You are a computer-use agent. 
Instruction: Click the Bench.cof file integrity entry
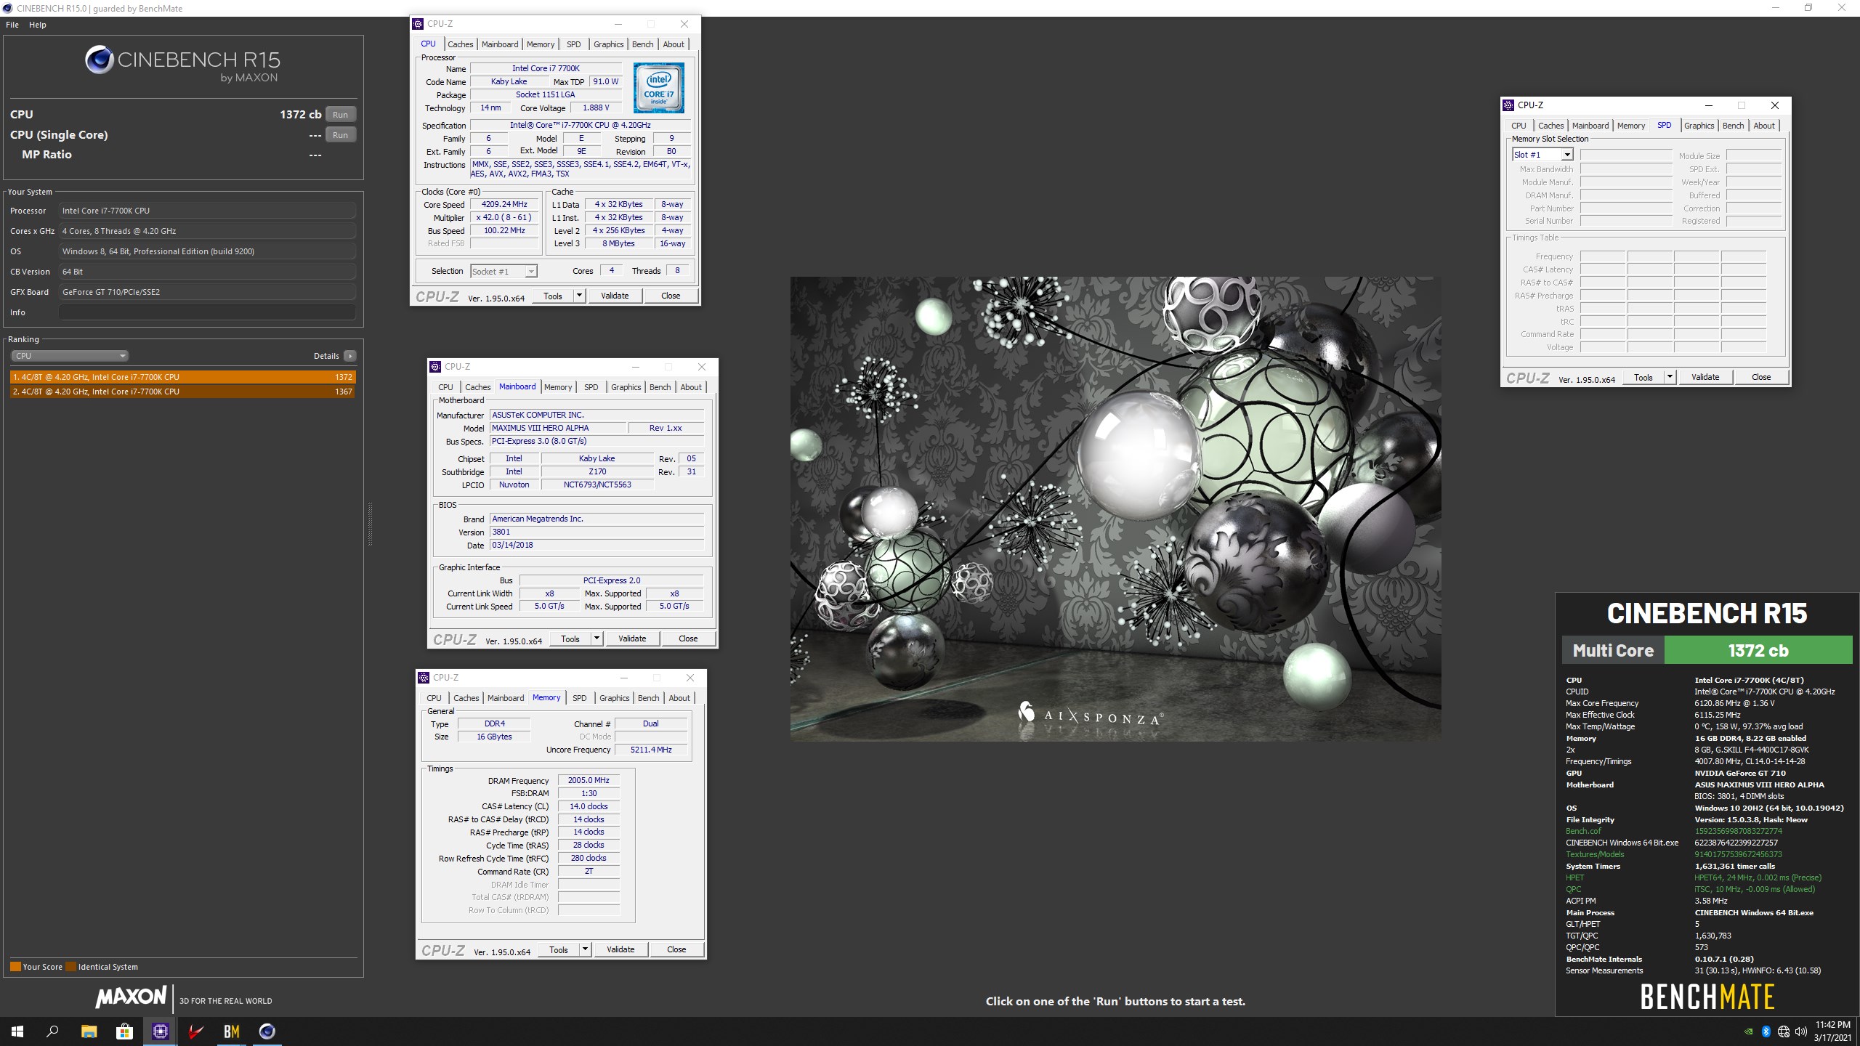click(1583, 831)
